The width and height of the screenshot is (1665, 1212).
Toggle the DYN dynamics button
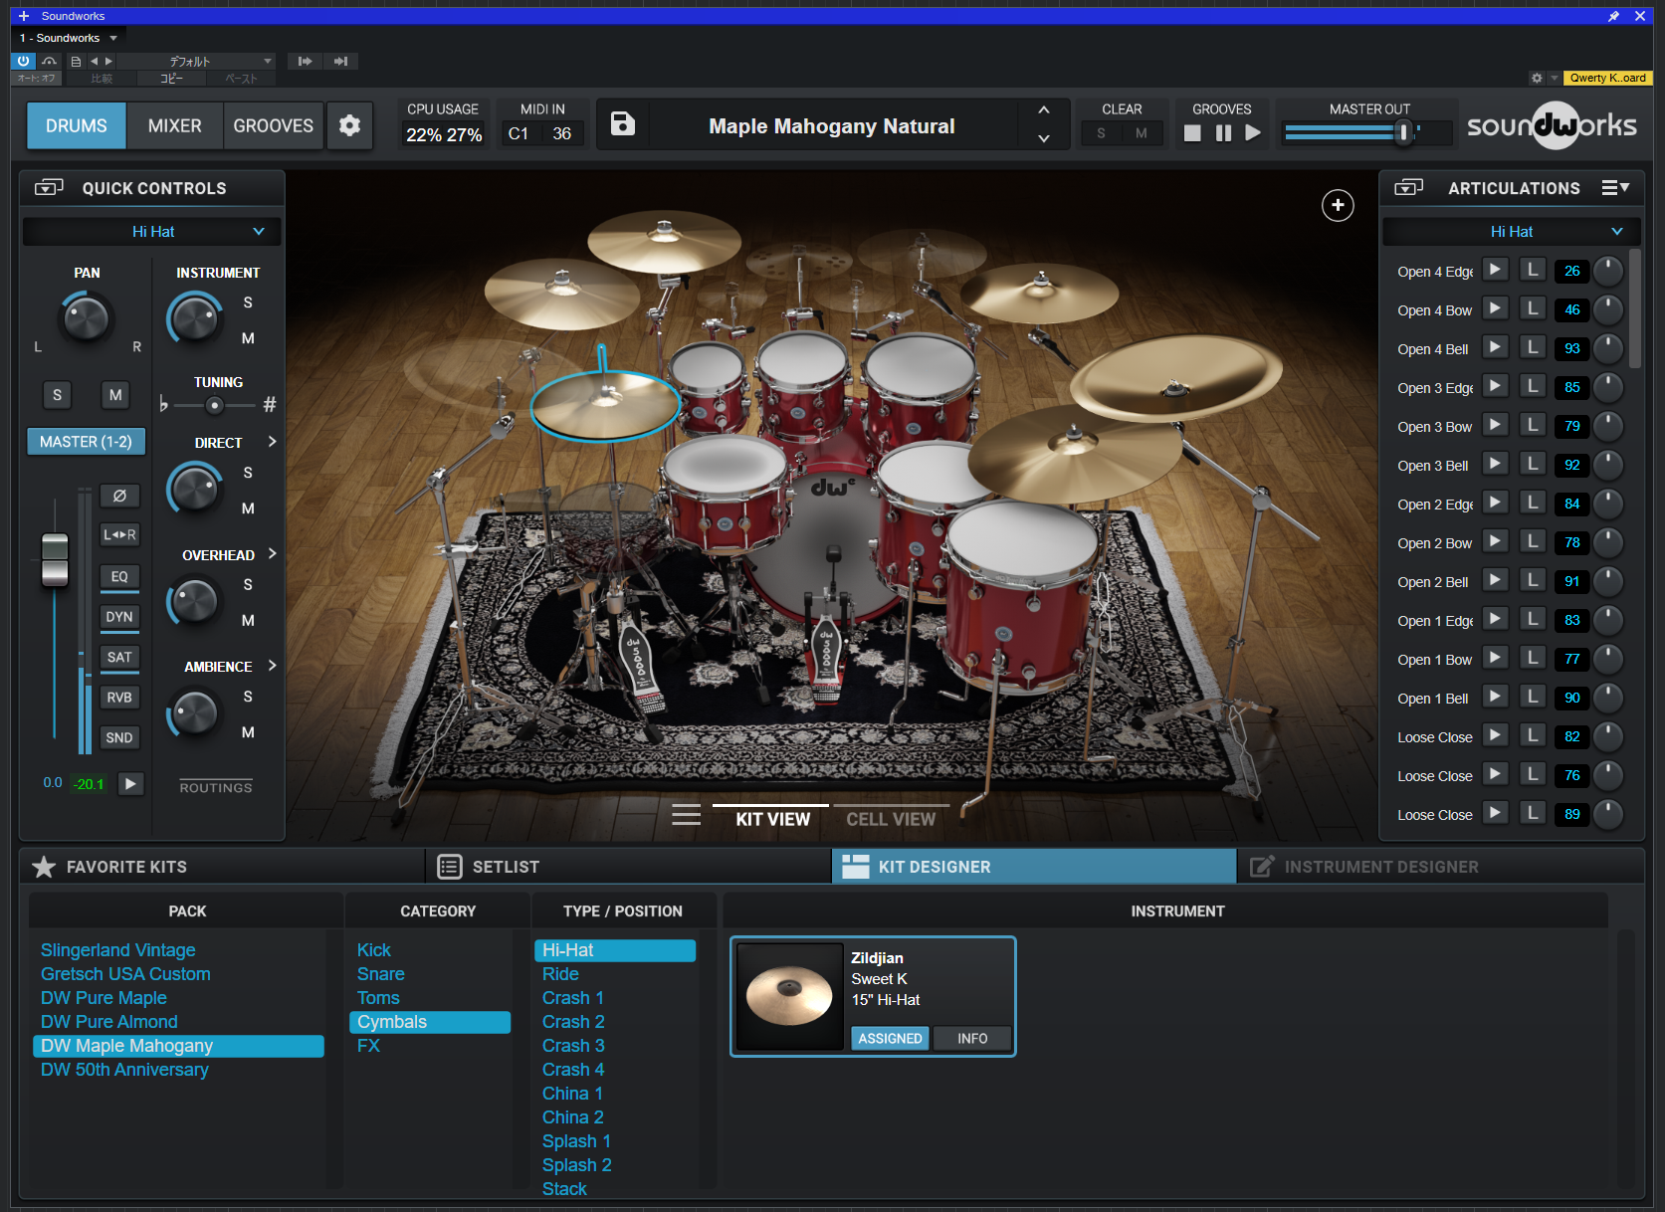click(119, 617)
